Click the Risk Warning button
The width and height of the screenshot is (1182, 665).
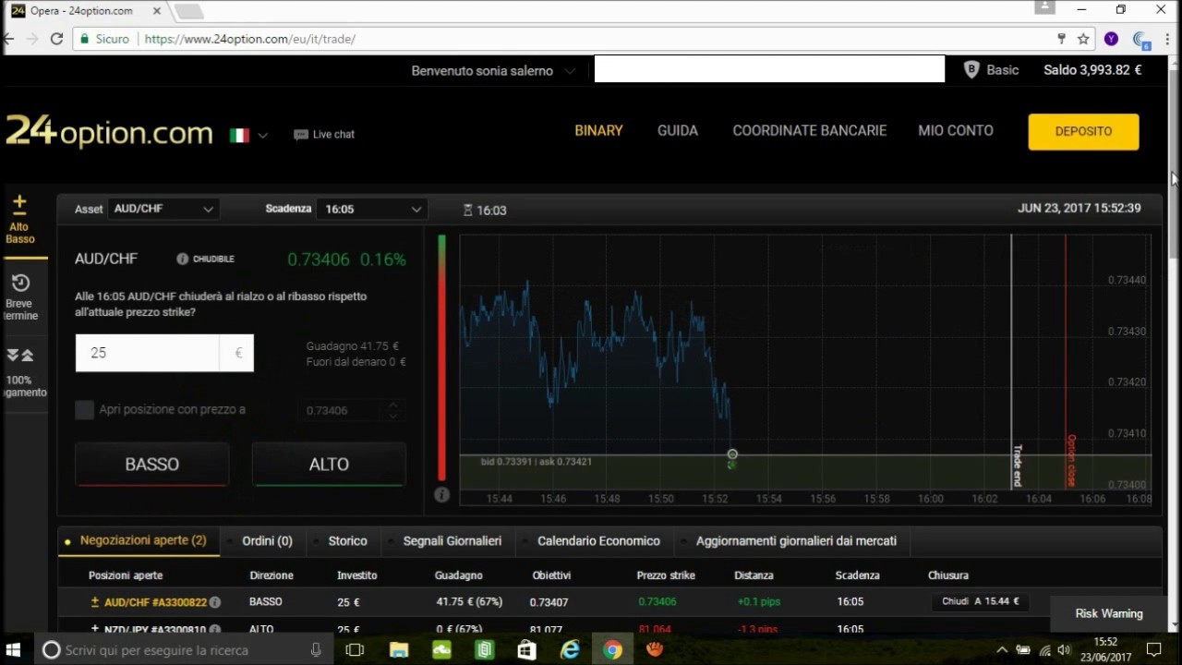click(x=1108, y=613)
